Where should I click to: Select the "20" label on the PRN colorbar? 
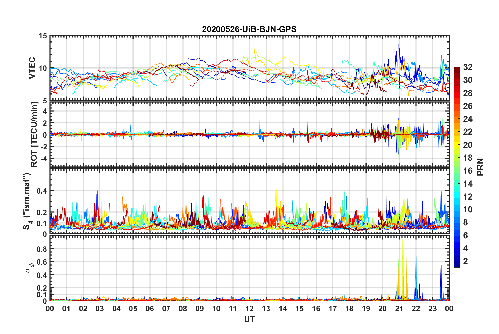[468, 145]
